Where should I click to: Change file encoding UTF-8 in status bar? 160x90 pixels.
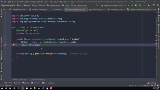(x=141, y=85)
